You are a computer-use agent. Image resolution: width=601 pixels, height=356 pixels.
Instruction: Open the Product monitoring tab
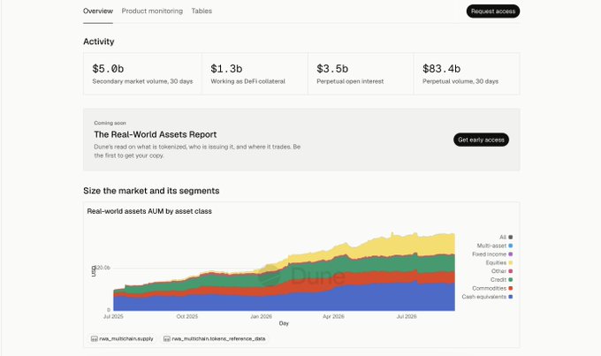[x=152, y=11]
